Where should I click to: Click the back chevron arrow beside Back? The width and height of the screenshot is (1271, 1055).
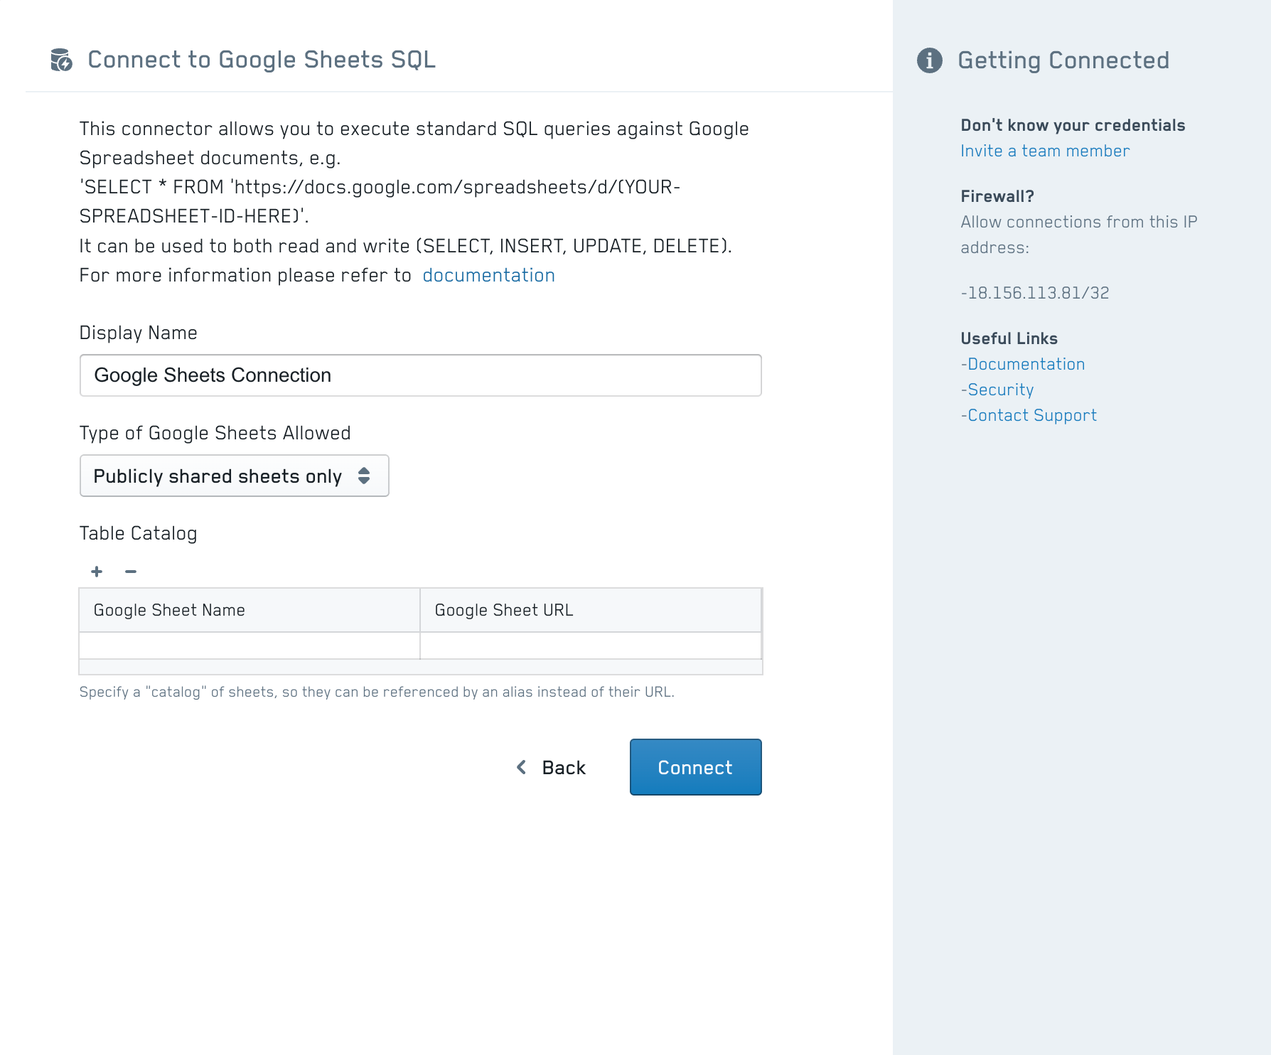[521, 768]
